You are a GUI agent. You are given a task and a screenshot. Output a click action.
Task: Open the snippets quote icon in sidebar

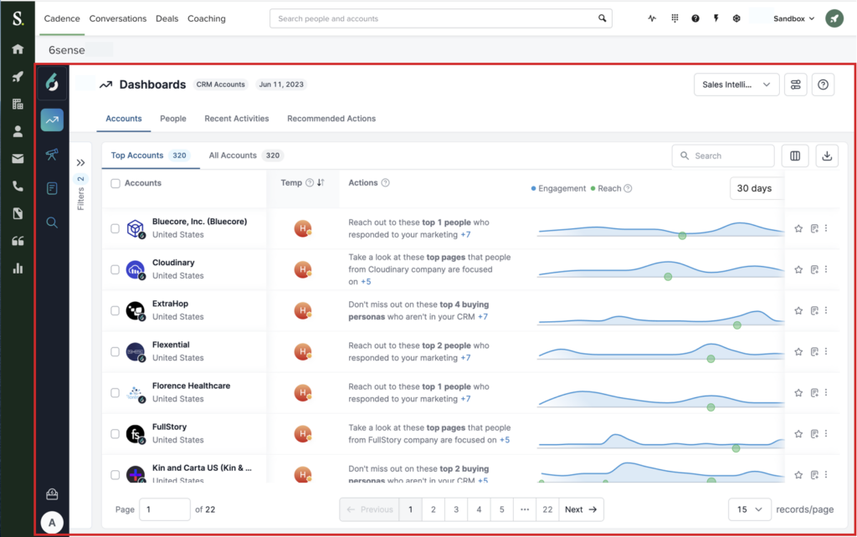pyautogui.click(x=18, y=241)
